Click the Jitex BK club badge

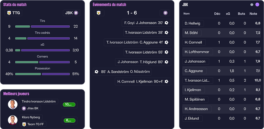tap(24, 108)
